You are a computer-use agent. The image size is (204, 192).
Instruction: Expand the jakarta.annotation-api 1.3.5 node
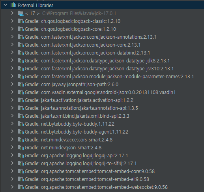pos(12,108)
